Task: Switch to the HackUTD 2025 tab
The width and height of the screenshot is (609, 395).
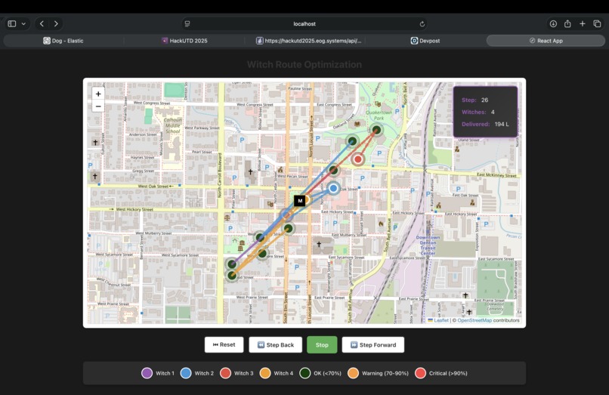Action: pyautogui.click(x=184, y=40)
